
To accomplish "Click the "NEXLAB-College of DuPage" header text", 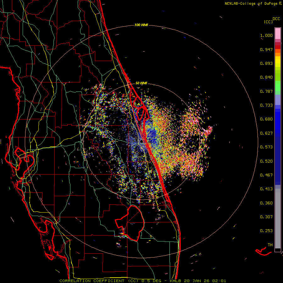I will coord(251,3).
